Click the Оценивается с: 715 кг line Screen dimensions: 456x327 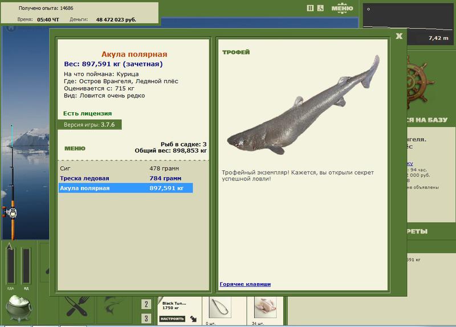pos(99,88)
